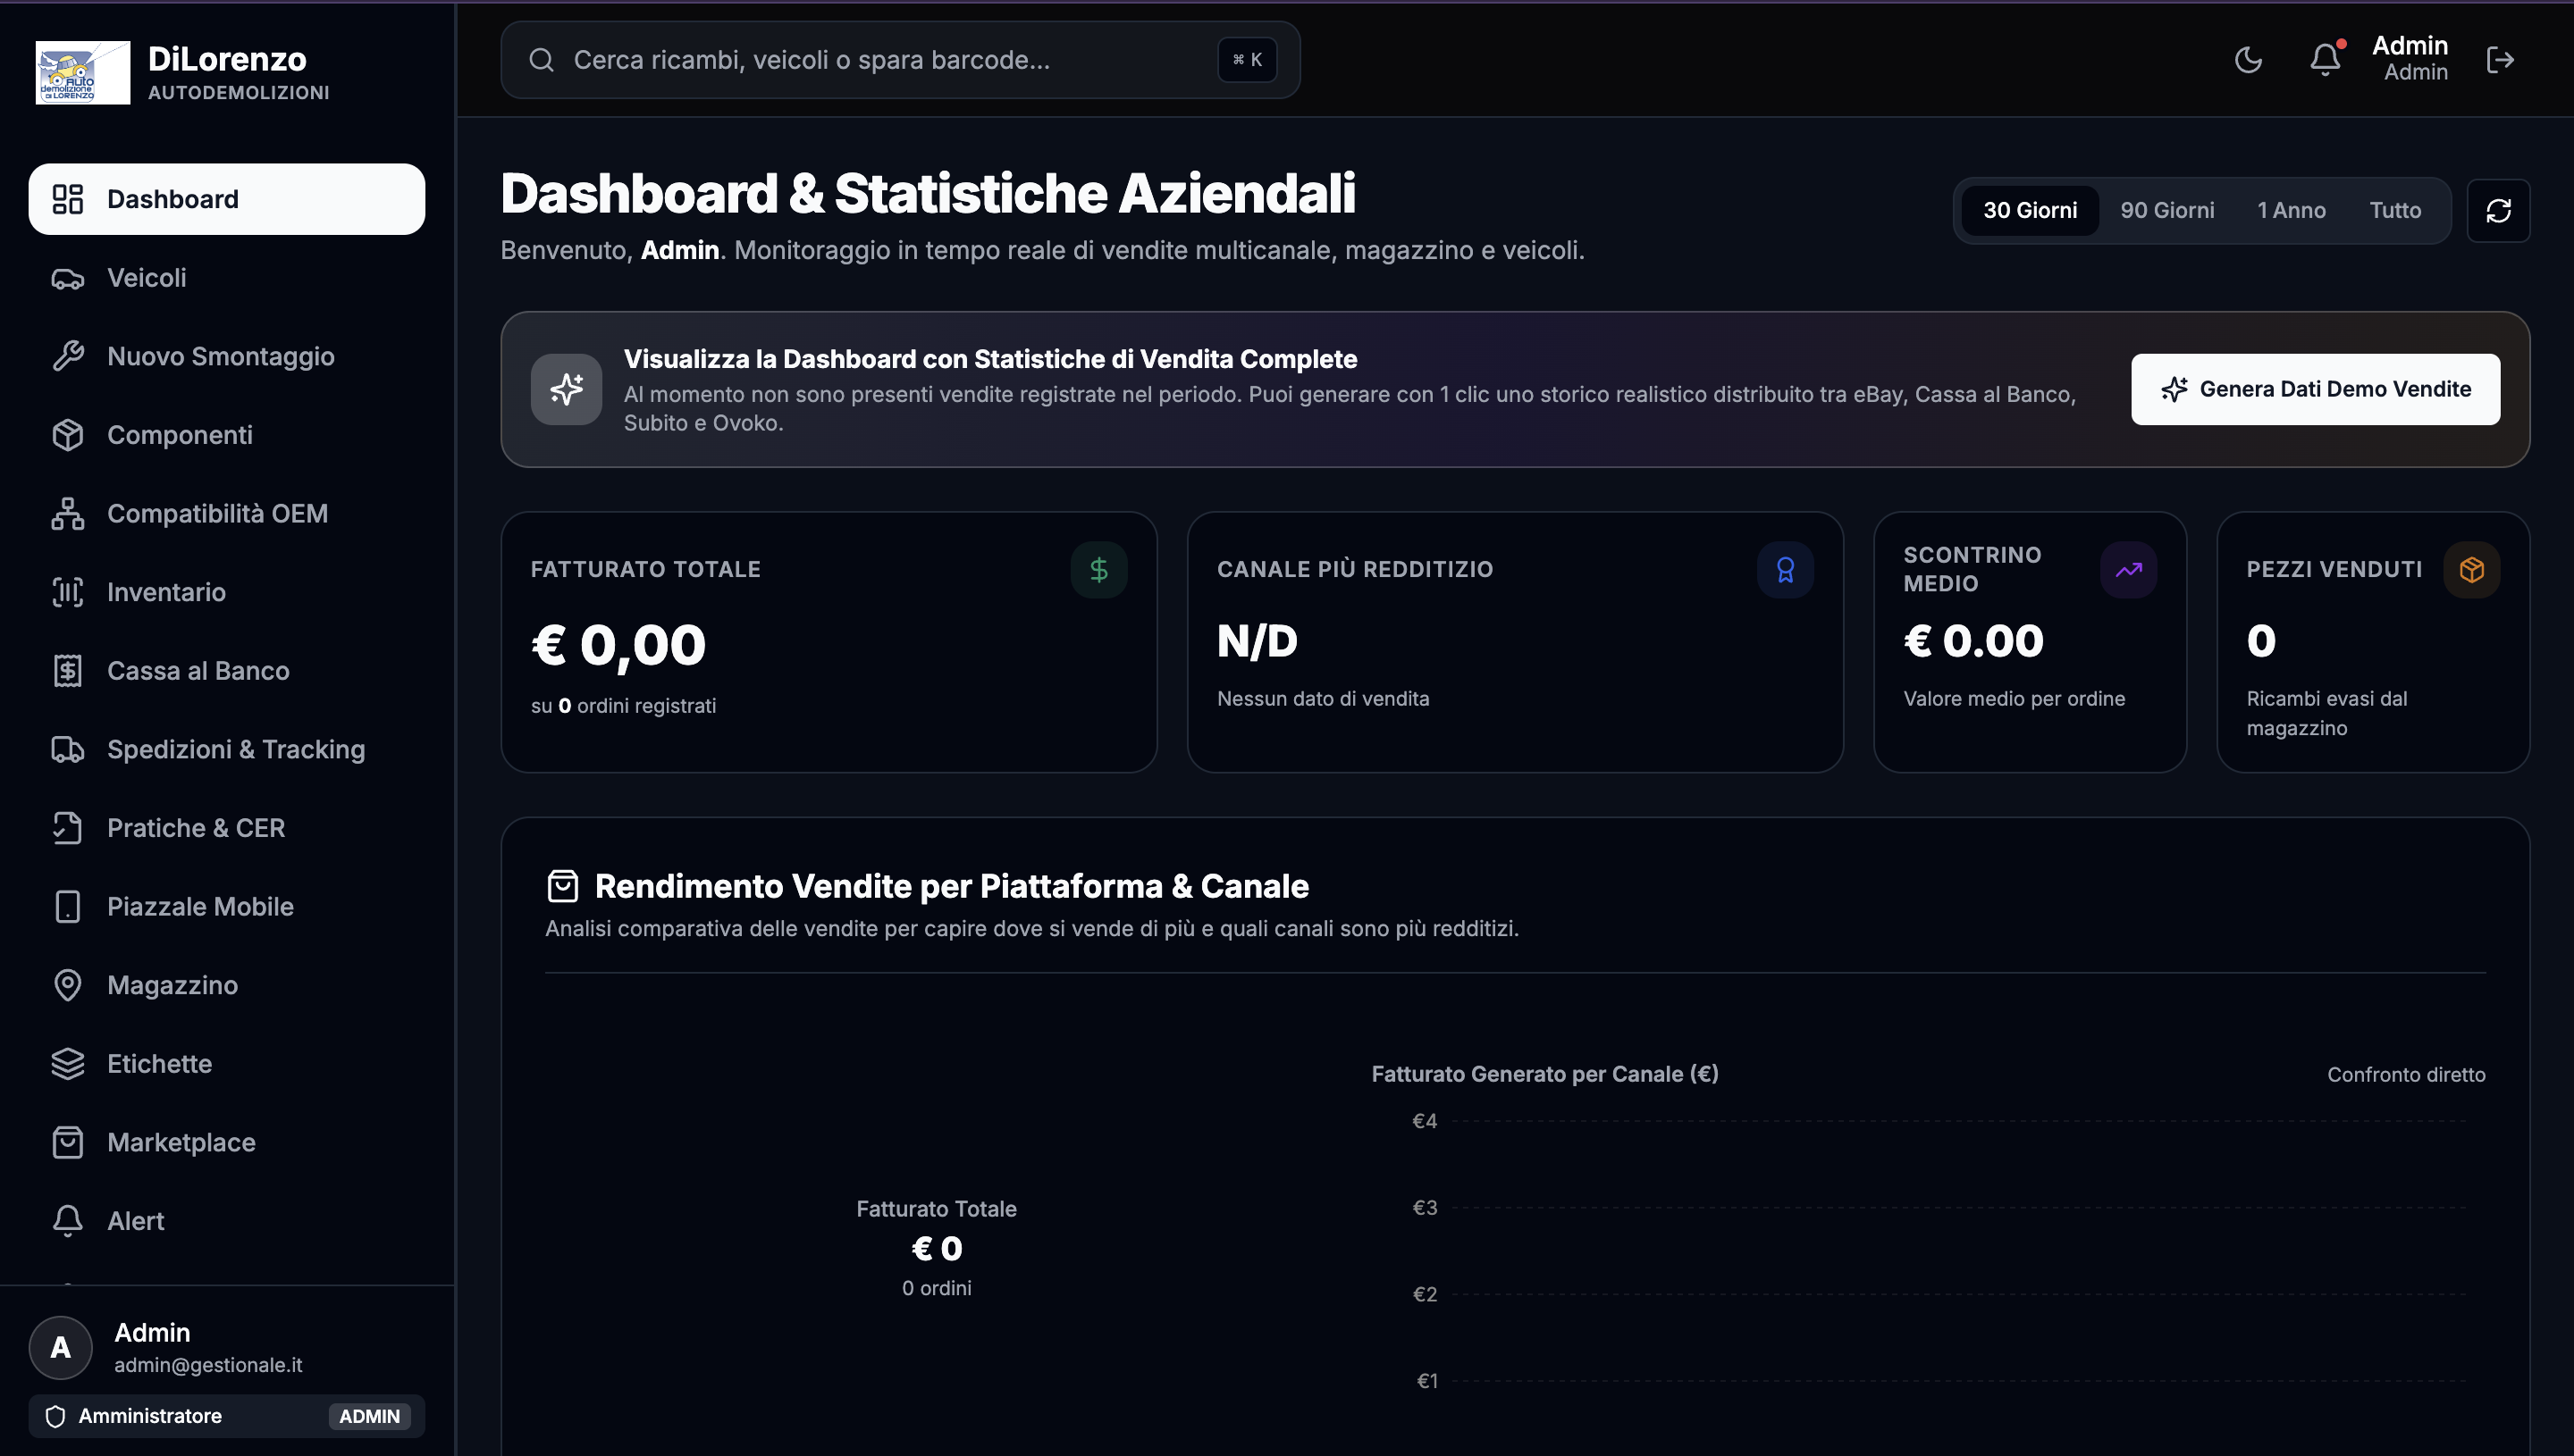This screenshot has height=1456, width=2574.
Task: Click the Alert bell icon in sidebar
Action: point(68,1220)
